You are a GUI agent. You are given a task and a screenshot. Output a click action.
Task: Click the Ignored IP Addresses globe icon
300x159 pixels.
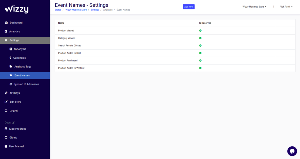pos(11,84)
